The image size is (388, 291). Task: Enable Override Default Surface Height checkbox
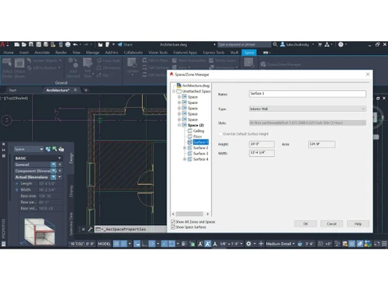220,133
